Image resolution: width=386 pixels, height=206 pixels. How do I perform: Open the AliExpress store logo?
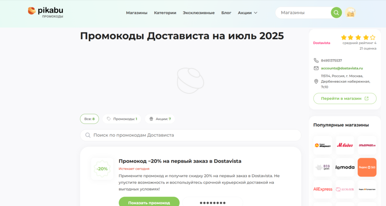click(x=323, y=189)
